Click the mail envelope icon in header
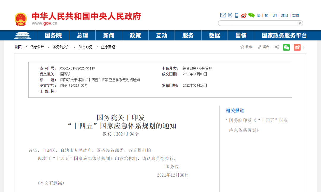The width and height of the screenshot is (321, 192). 223,15
